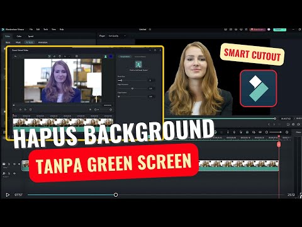
Task: Click the 25:12 total duration text
Action: (x=291, y=195)
